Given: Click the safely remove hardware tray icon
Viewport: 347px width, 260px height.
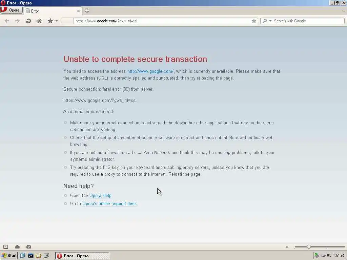Looking at the screenshot, I should coord(323,256).
